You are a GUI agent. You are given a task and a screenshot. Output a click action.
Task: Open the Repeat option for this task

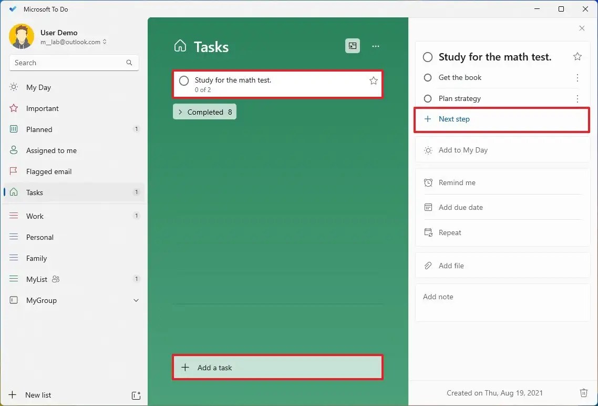(450, 232)
